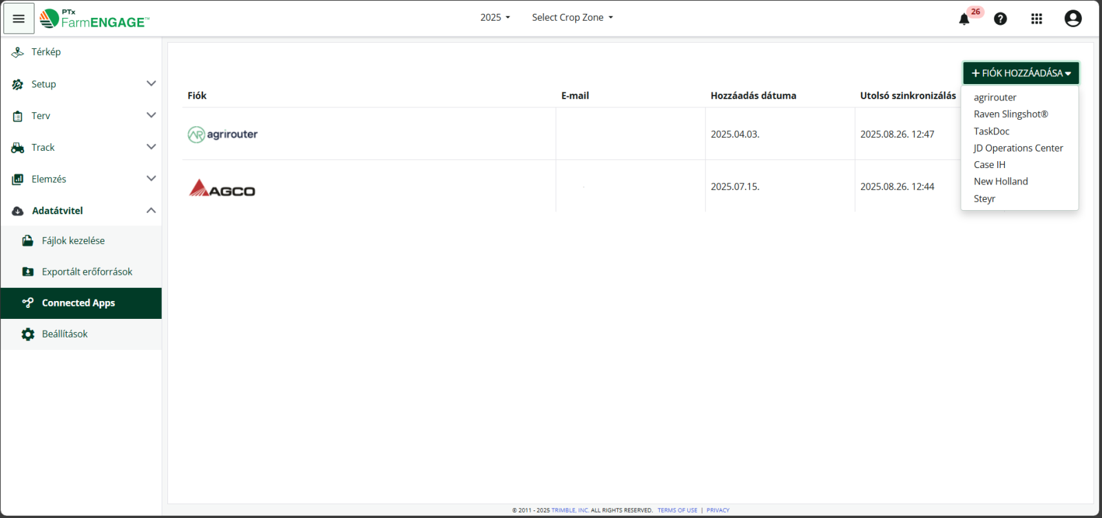Viewport: 1102px width, 518px height.
Task: Open the Select Crop Zone dropdown
Action: click(572, 17)
